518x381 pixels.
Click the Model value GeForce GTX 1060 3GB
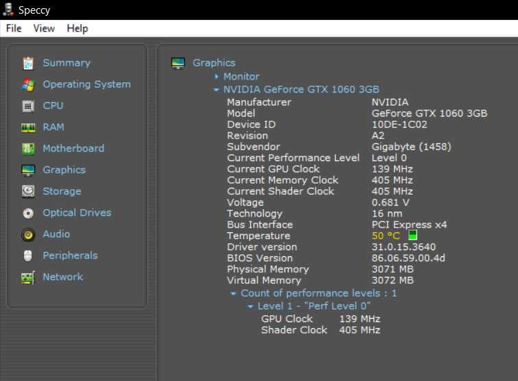pyautogui.click(x=430, y=113)
